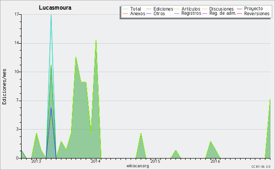Click the 7 y-axis value

click(x=17, y=100)
